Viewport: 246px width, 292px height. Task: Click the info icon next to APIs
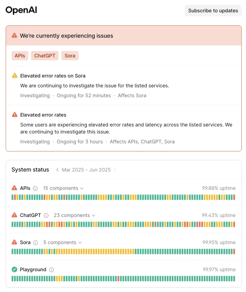coord(35,188)
